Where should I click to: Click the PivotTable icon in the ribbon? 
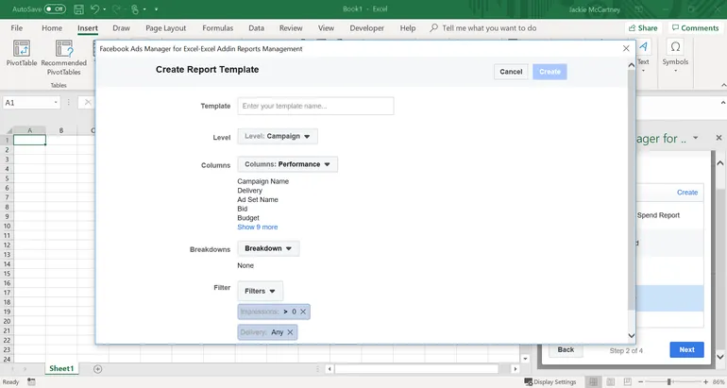coord(23,55)
